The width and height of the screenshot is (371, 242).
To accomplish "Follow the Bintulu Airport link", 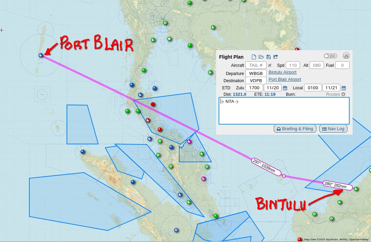I will 282,72.
